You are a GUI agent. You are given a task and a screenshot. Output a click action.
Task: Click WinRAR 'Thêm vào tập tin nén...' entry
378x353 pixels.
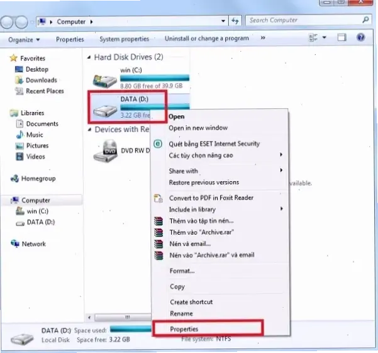pos(201,221)
